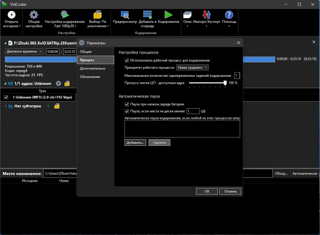This screenshot has width=320, height=235.
Task: Click the gear icon in Параметры title
Action: (x=82, y=43)
